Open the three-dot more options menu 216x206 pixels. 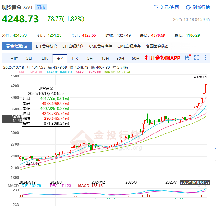point(205,58)
